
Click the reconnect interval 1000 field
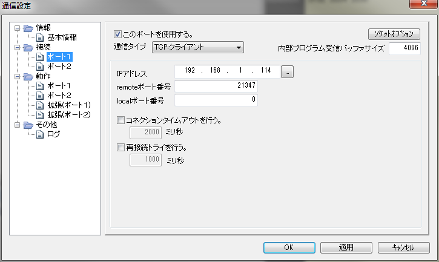point(145,160)
